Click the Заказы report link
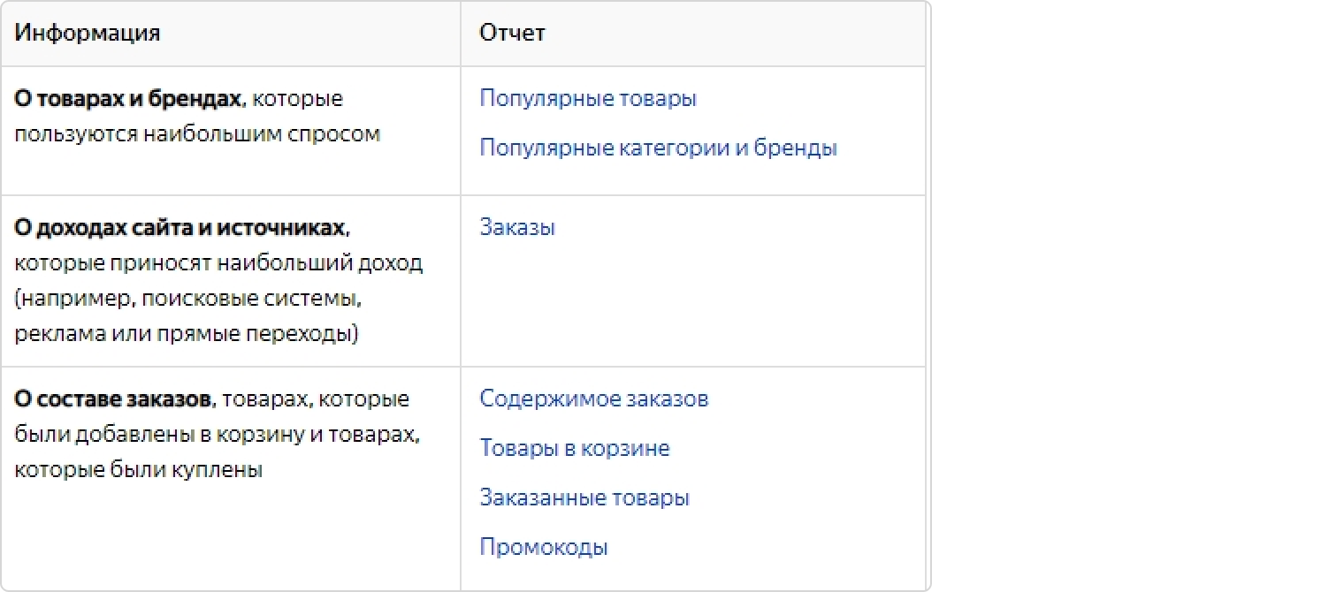 (517, 227)
